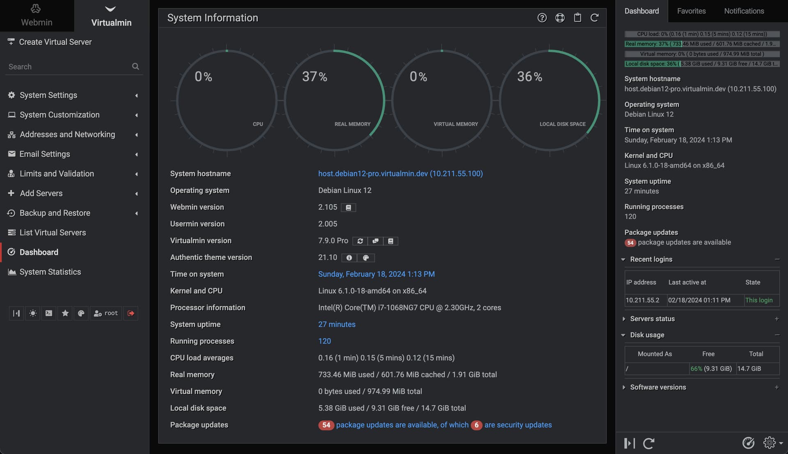Click the Local disk space progress bar
This screenshot has width=788, height=454.
click(702, 64)
